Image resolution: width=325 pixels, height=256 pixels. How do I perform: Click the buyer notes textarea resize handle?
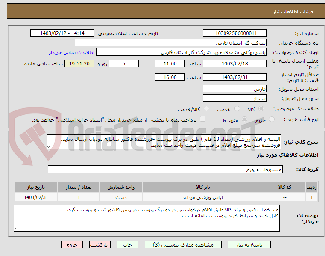(x=16, y=229)
